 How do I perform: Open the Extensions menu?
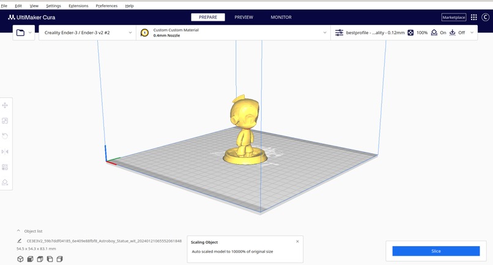click(x=78, y=5)
